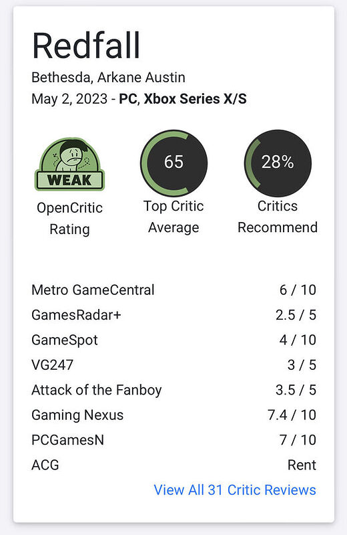Click the OpenCritic Rating label
This screenshot has height=535, width=347.
[x=69, y=219]
